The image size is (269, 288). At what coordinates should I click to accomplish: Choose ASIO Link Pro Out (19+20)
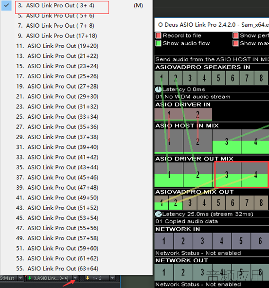click(76, 46)
